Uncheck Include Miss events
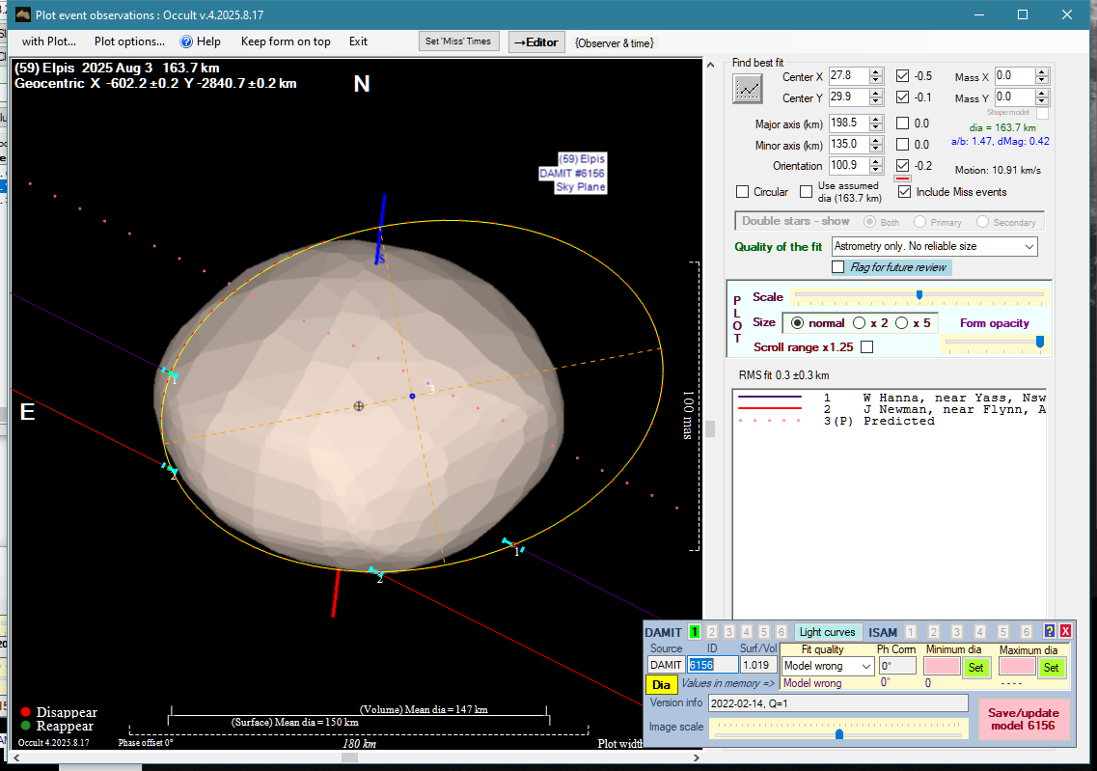 point(904,192)
